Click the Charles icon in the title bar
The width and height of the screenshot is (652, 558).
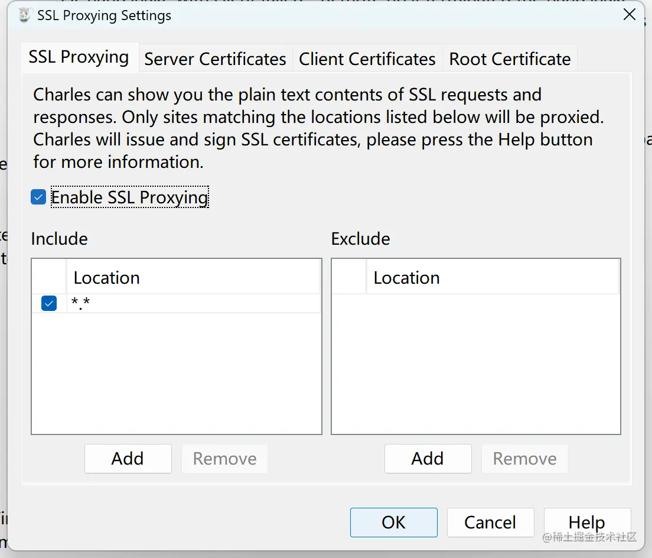(x=24, y=15)
